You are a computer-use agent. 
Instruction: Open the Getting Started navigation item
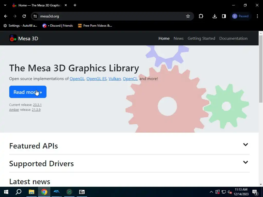201,38
